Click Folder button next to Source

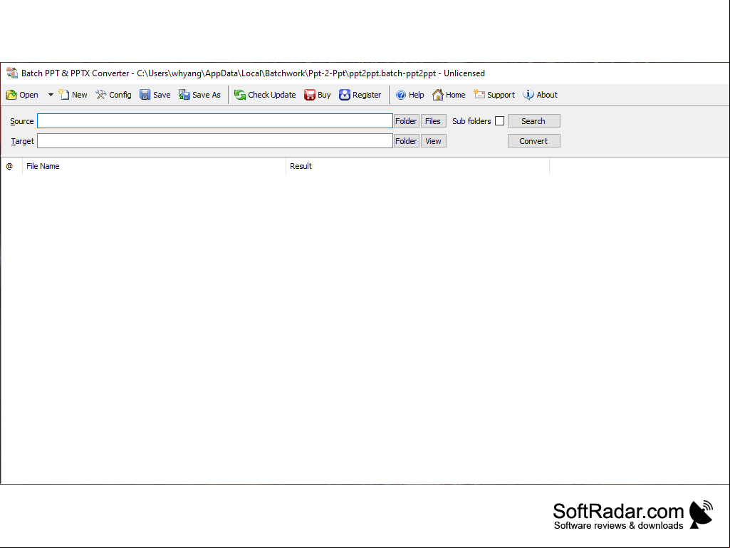point(406,121)
